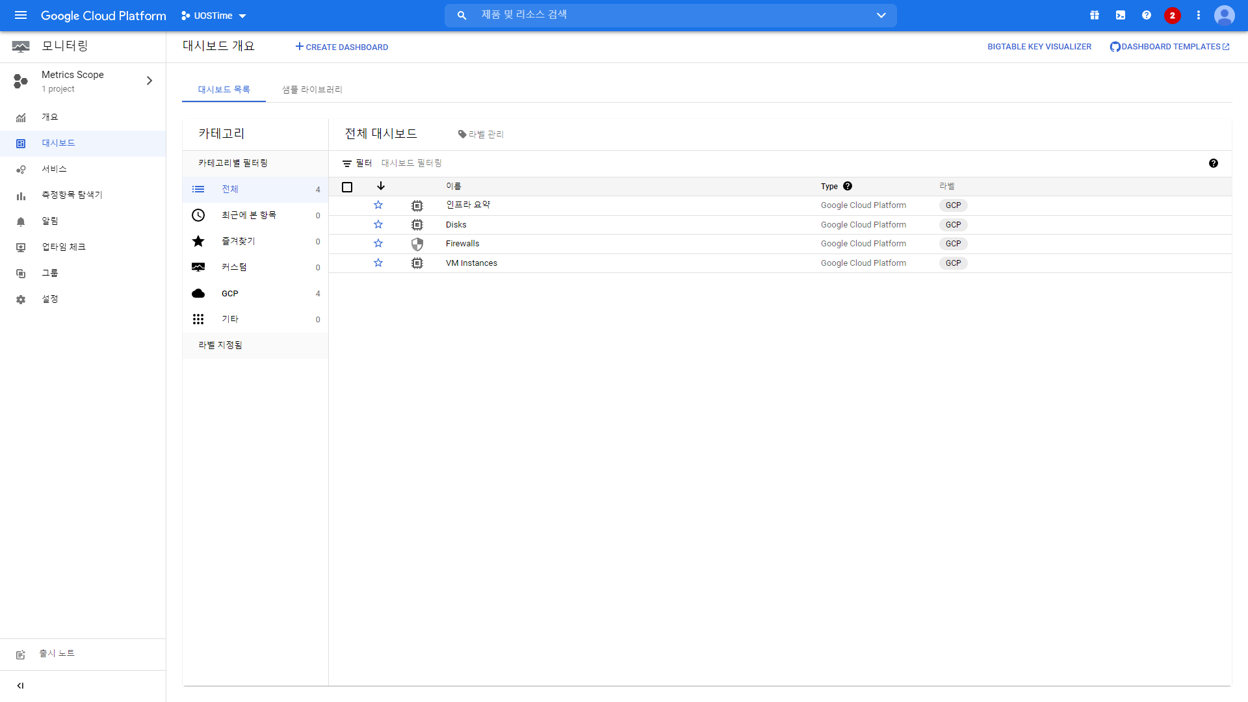Open BIGTABLE KEY VISUALIZER

(1039, 47)
